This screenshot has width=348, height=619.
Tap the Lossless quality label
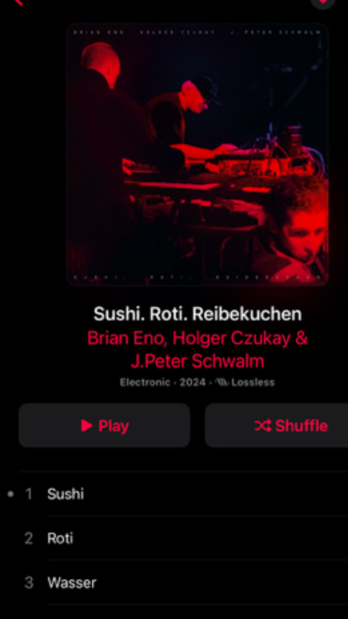point(253,382)
